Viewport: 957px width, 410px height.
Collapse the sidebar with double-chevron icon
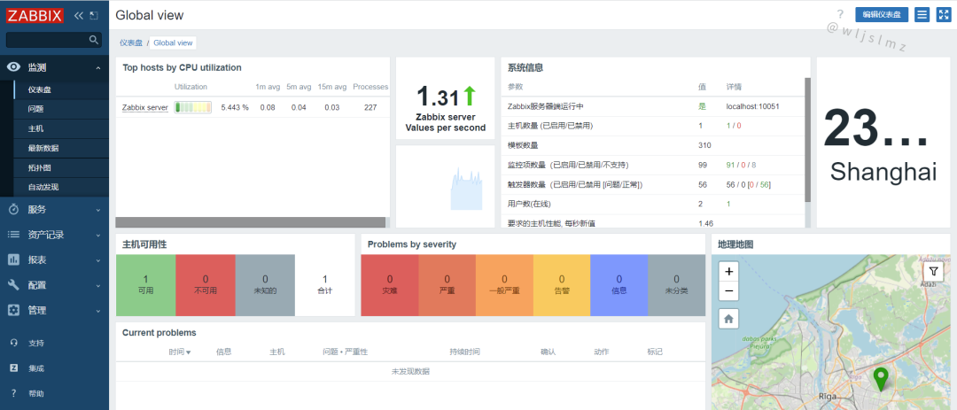[x=79, y=16]
